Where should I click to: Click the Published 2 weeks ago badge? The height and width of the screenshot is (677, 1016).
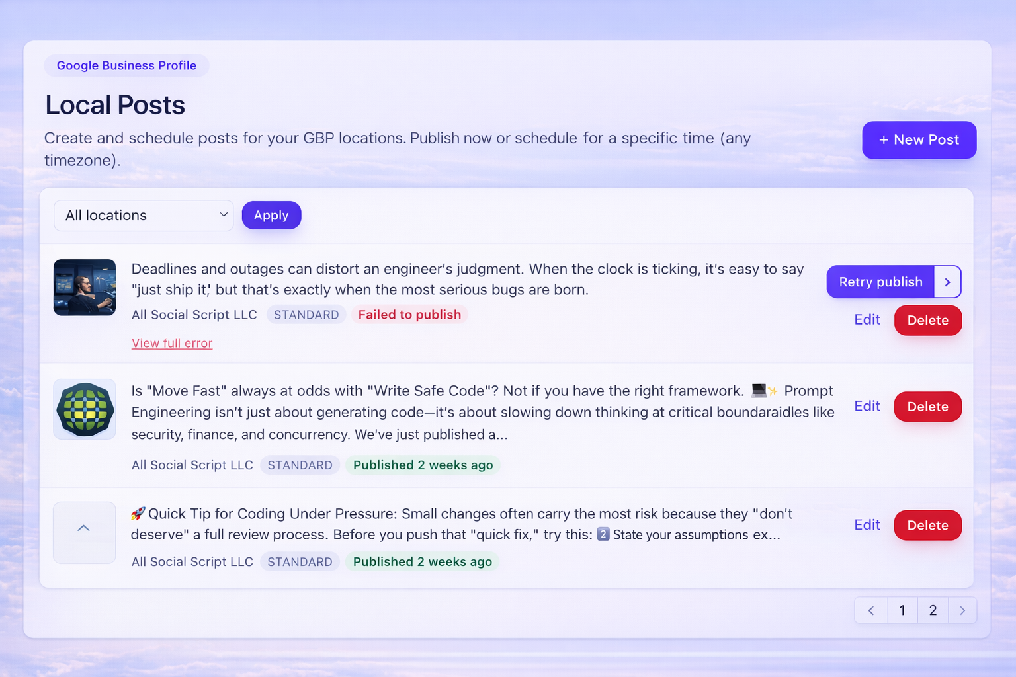point(423,465)
